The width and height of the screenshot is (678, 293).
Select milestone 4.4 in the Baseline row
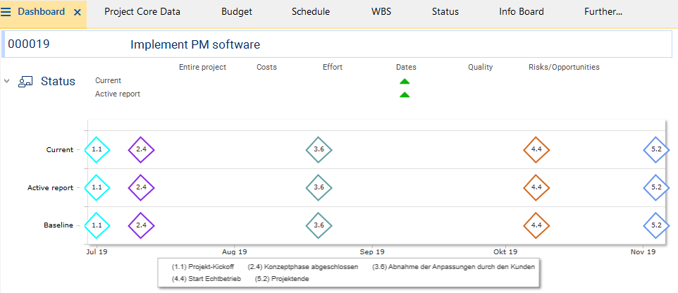point(536,225)
